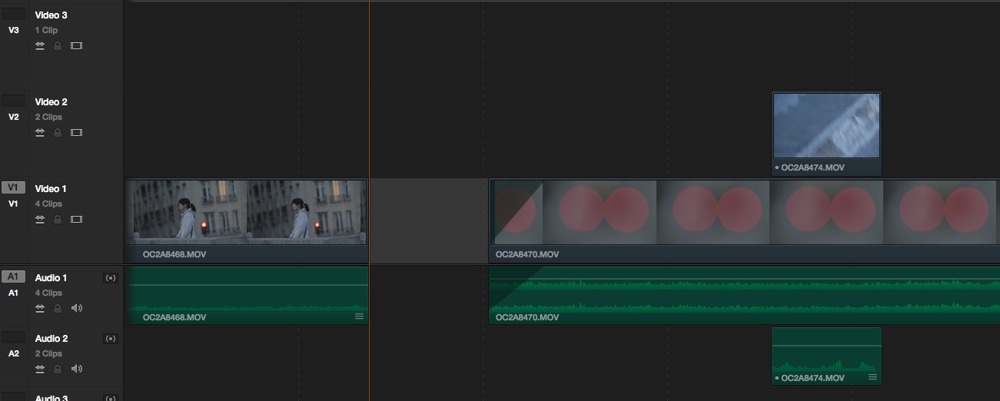
Task: Click the V3 track label
Action: [13, 31]
